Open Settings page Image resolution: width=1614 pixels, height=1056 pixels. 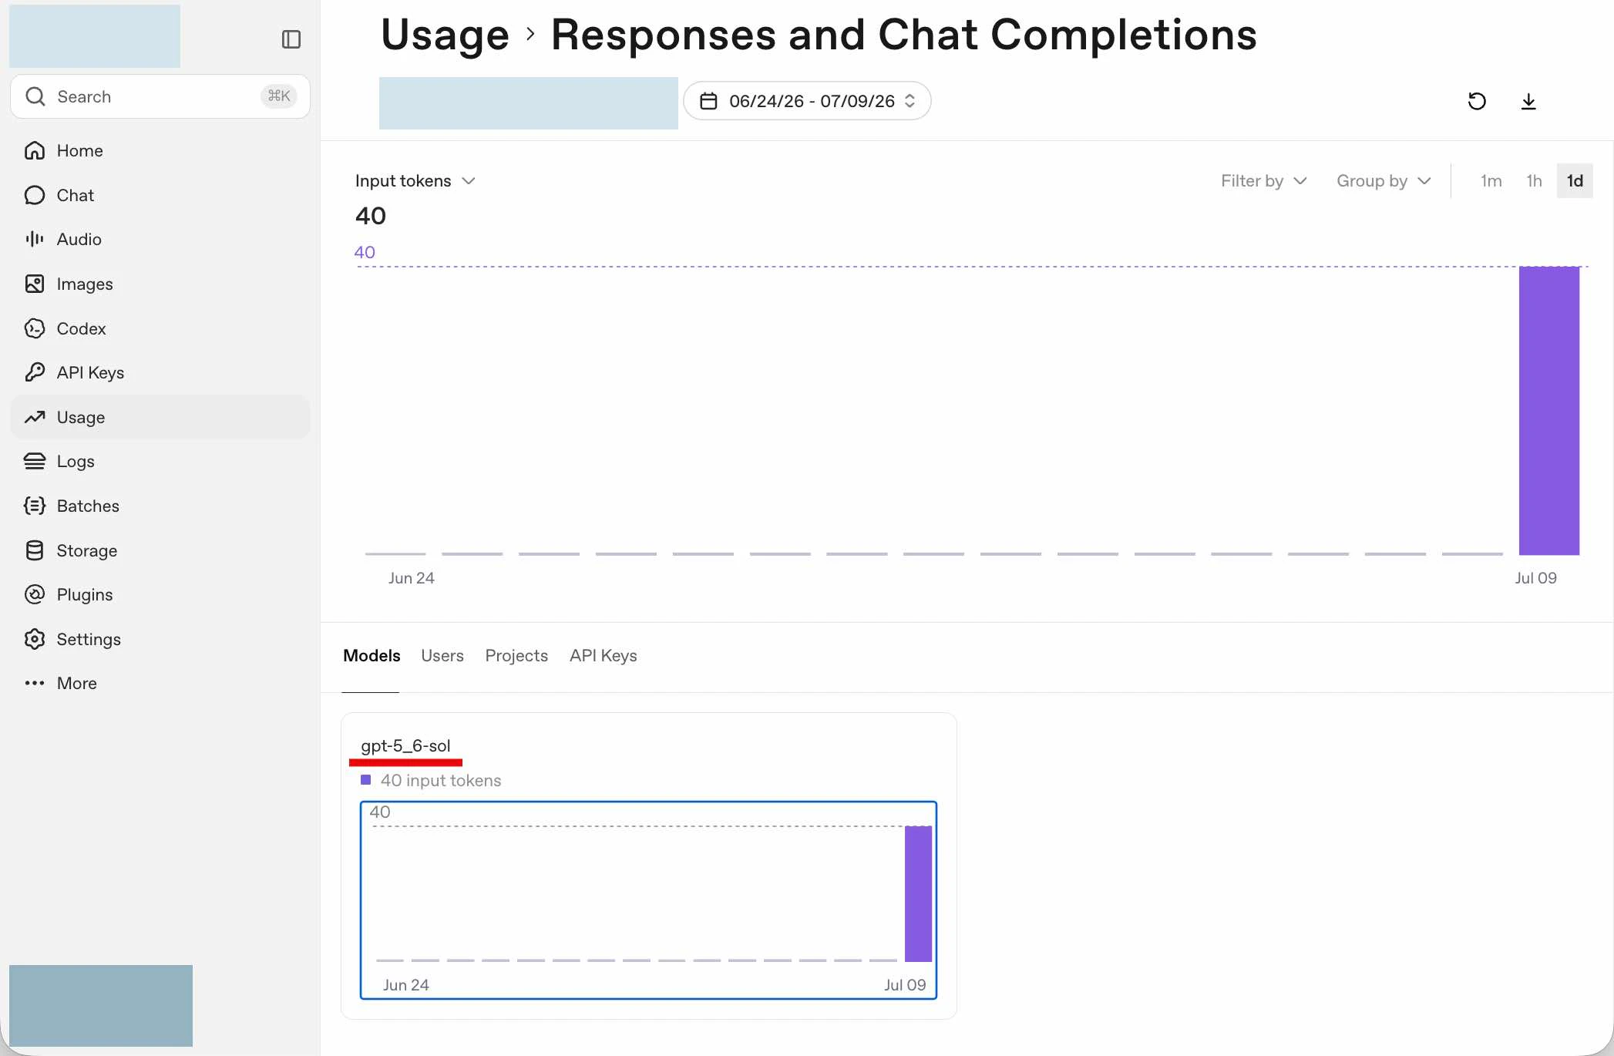click(160, 639)
